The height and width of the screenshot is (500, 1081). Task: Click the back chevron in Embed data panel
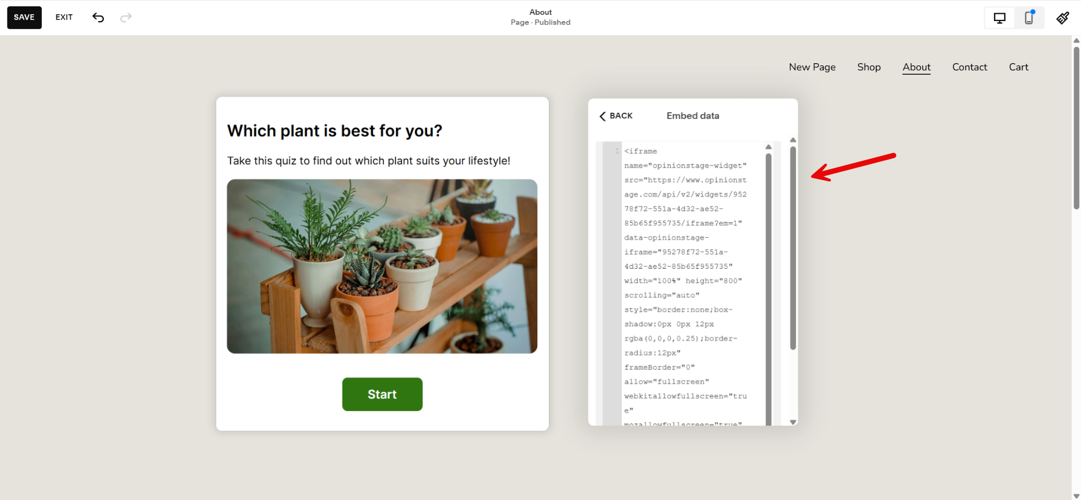tap(603, 116)
